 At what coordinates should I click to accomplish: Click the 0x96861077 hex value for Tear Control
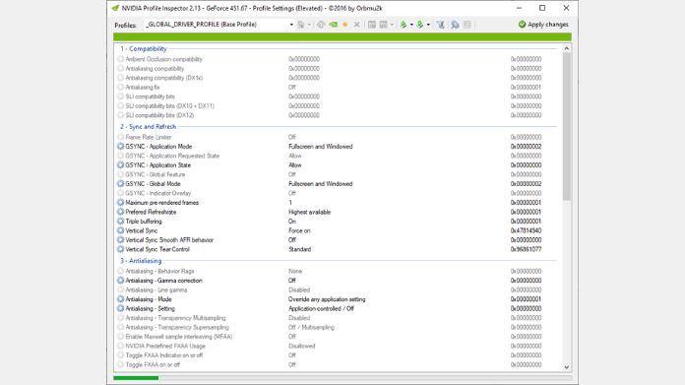(x=526, y=249)
